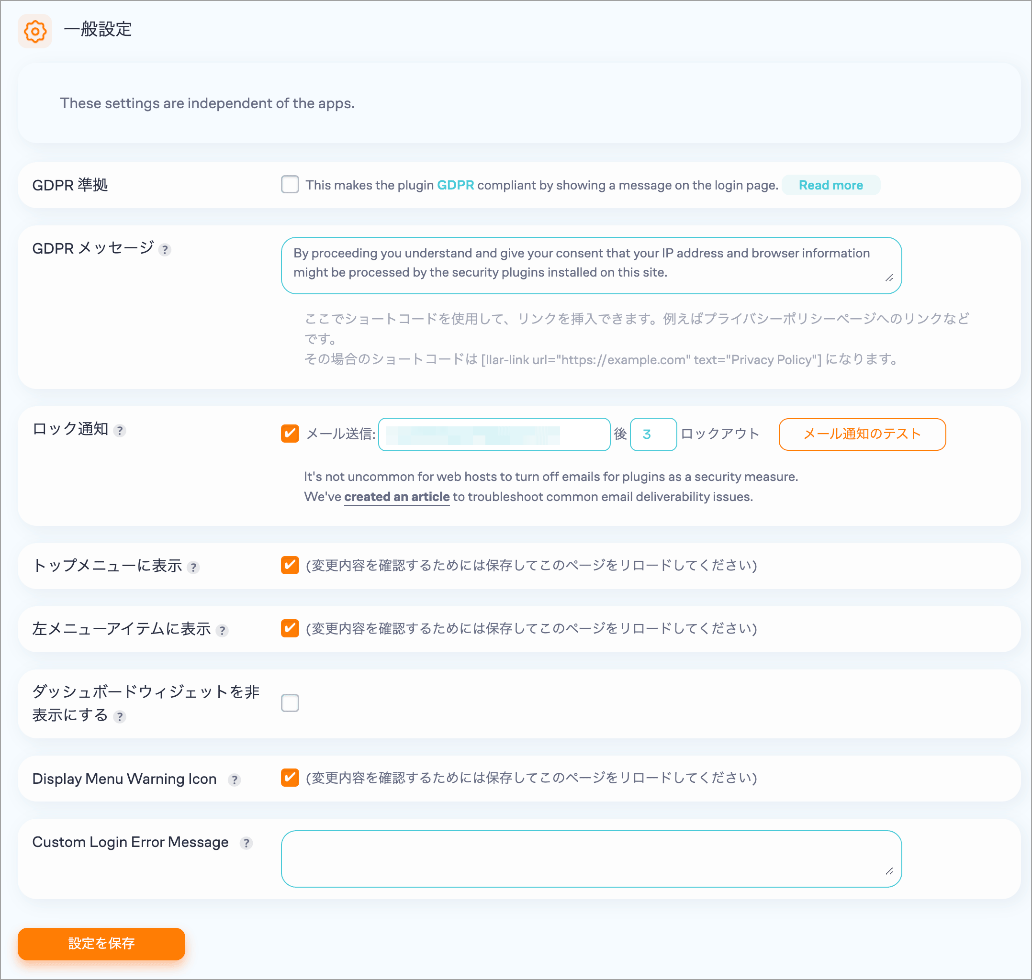Grab the resize handle of Custom Login Error Message textarea
This screenshot has height=980, width=1032.
click(889, 871)
